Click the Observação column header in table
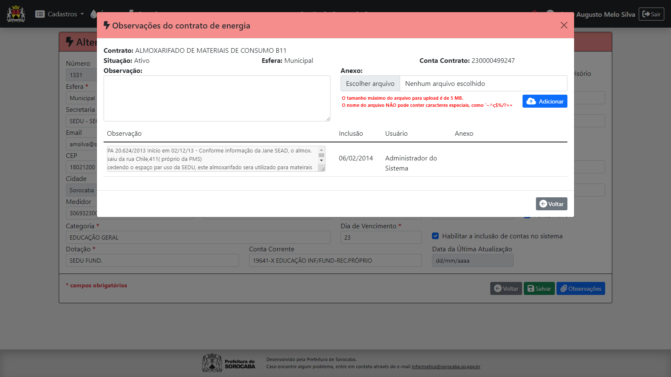671x377 pixels. coord(124,134)
